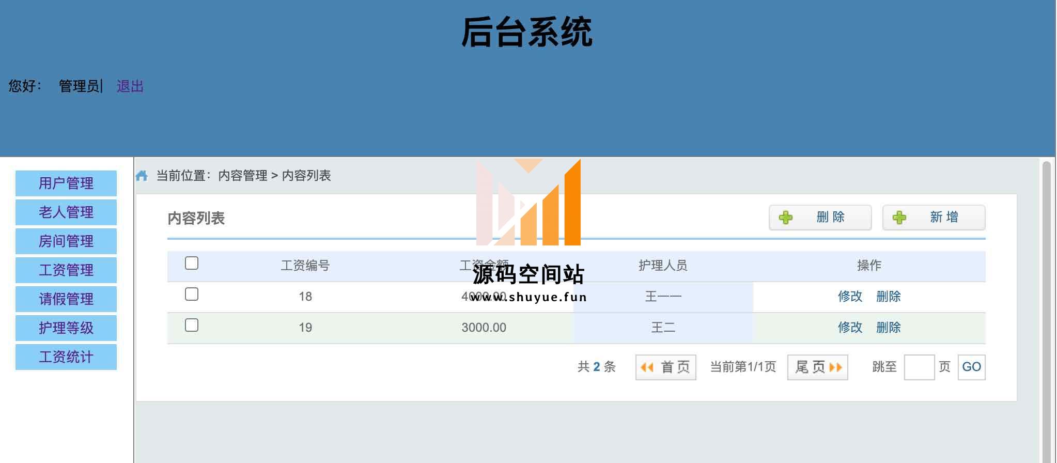Click 删除 link for the 王二 row

[x=889, y=328]
